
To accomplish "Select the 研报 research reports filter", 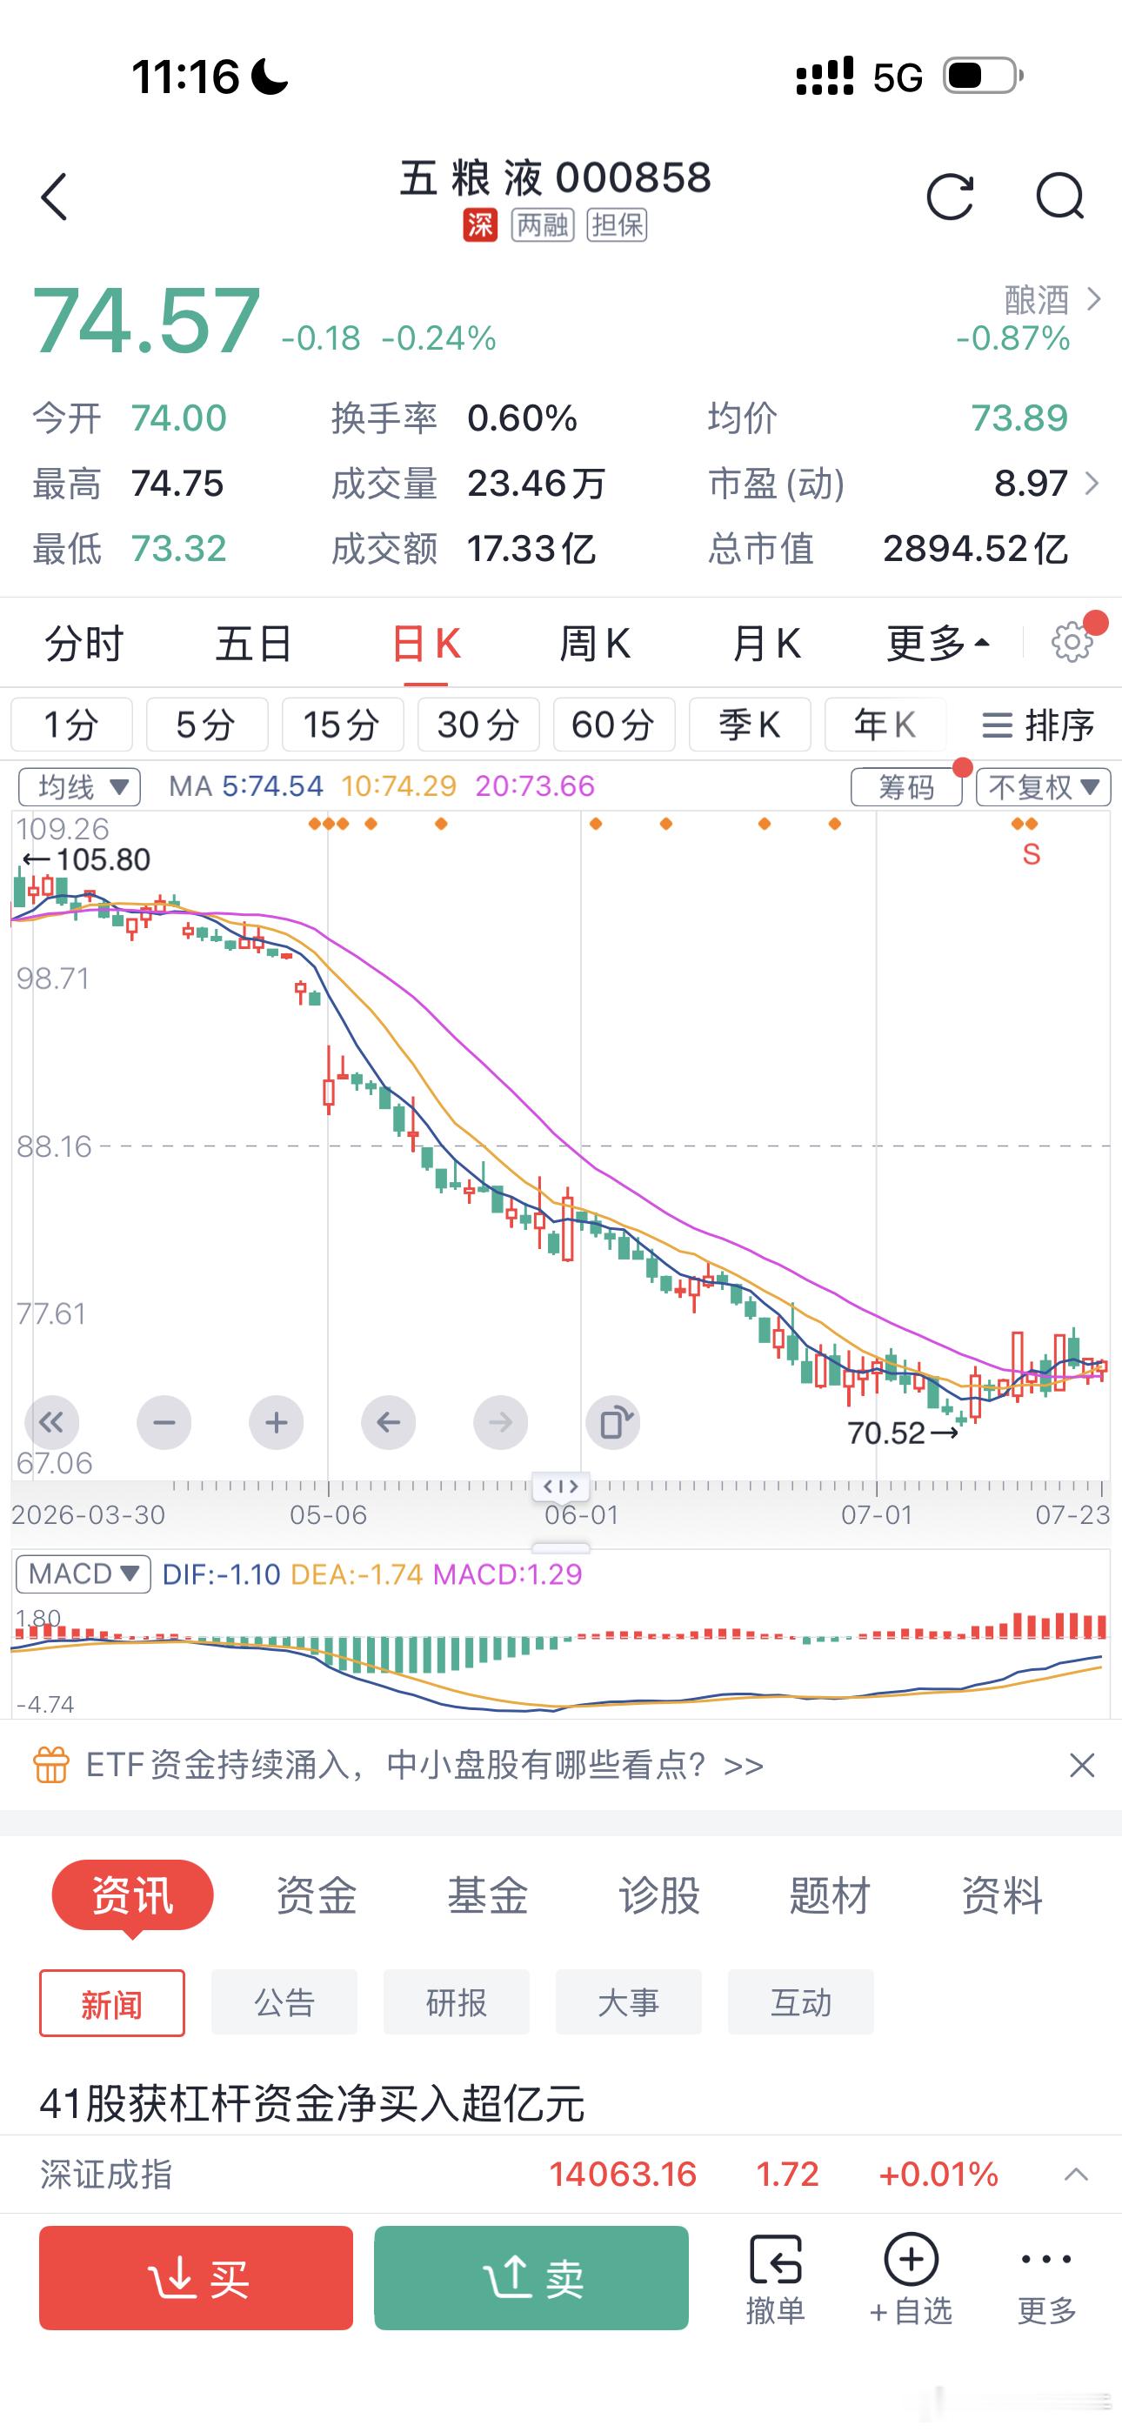I will (456, 2002).
